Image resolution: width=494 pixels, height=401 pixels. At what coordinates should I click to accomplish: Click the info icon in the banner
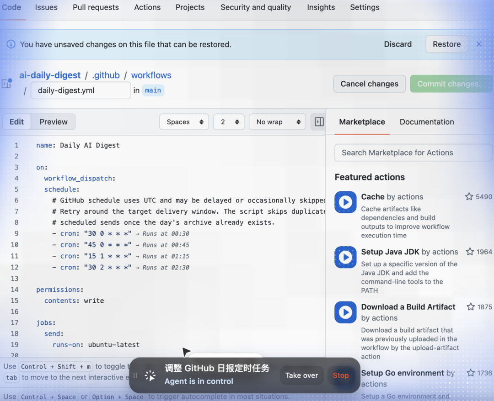(x=11, y=44)
